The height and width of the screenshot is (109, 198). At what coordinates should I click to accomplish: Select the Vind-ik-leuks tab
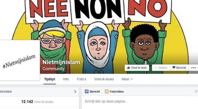click(x=104, y=79)
